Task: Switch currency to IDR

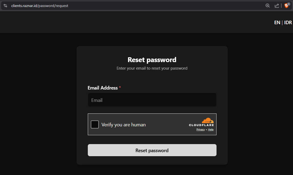Action: click(288, 23)
